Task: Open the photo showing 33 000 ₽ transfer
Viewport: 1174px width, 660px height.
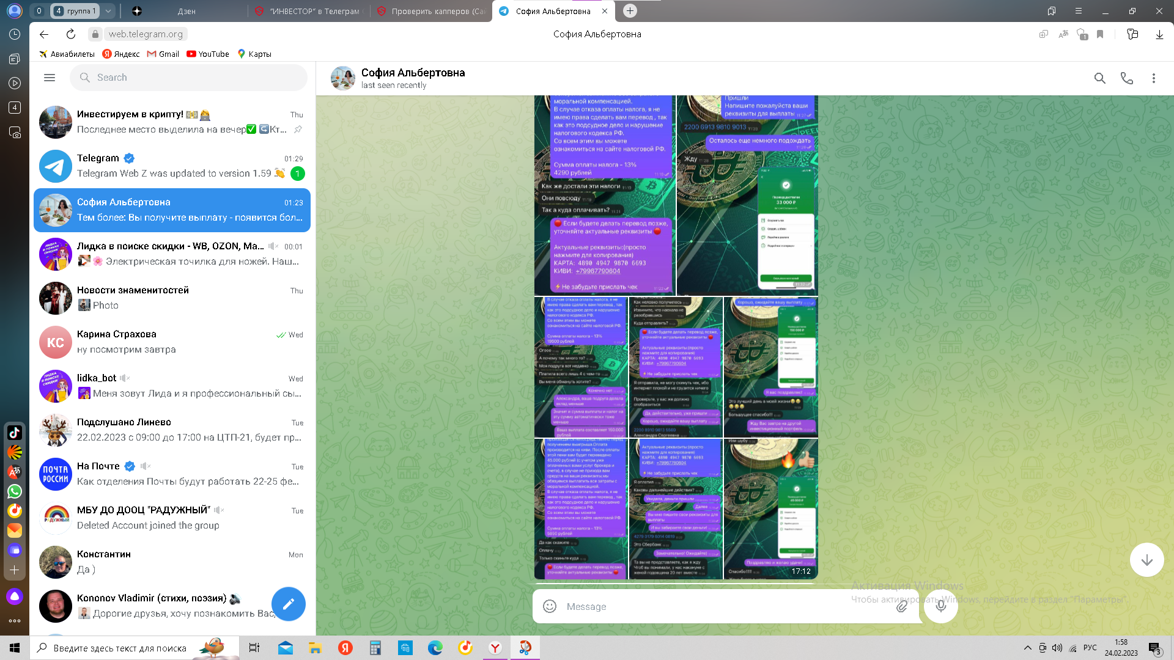Action: (747, 196)
